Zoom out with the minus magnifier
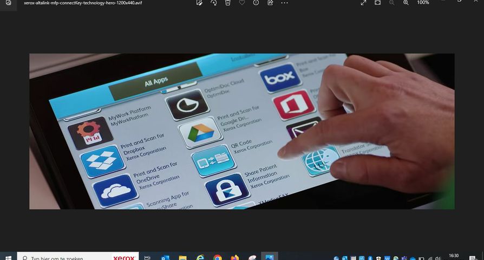The height and width of the screenshot is (260, 484). (x=392, y=3)
